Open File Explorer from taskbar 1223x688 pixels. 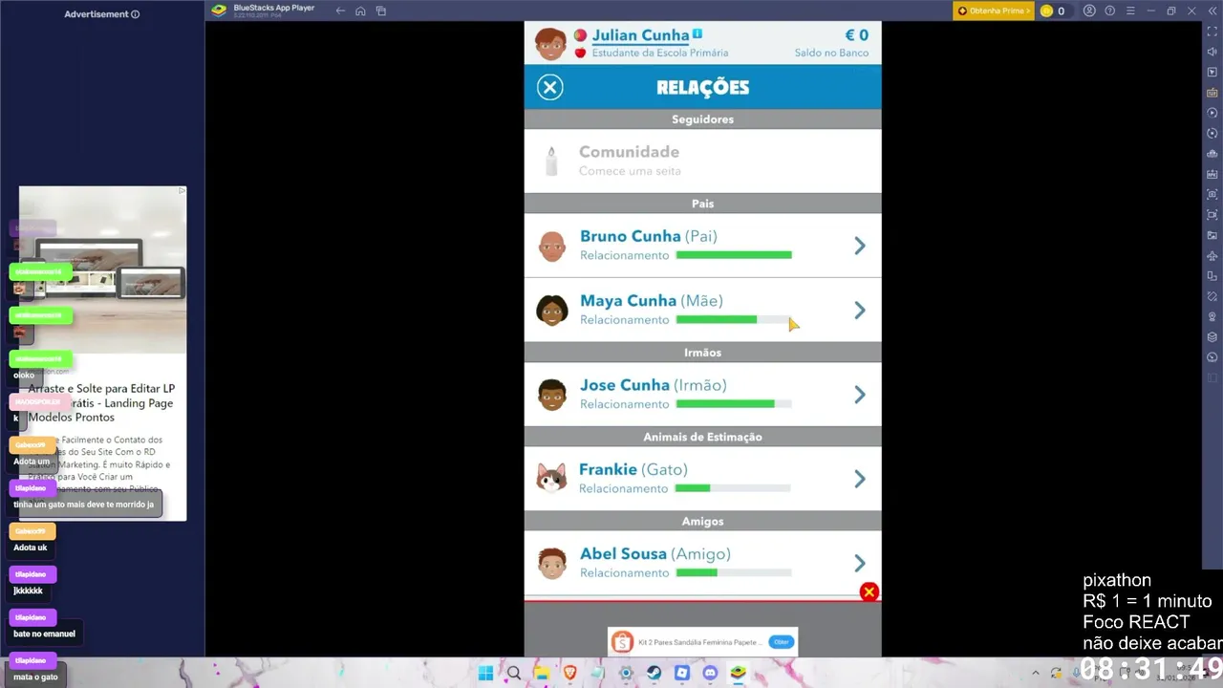[x=542, y=674]
